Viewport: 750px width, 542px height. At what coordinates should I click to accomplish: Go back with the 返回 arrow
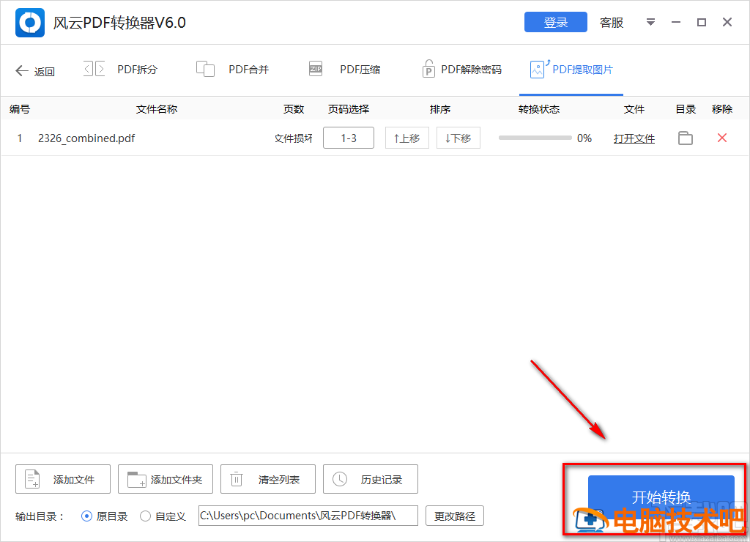coord(35,71)
